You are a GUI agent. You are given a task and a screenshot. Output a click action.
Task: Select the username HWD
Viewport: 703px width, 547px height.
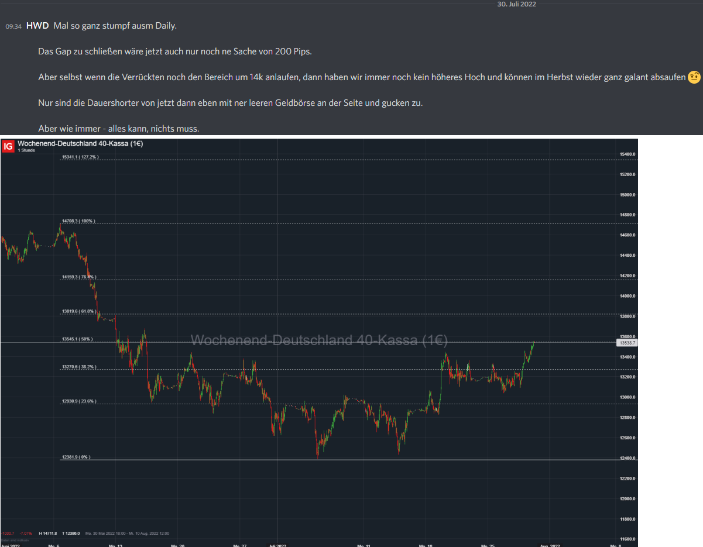[x=37, y=26]
